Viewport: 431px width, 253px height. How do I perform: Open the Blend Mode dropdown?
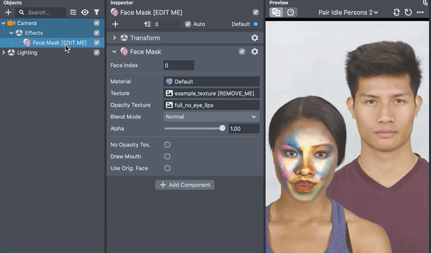click(x=211, y=117)
